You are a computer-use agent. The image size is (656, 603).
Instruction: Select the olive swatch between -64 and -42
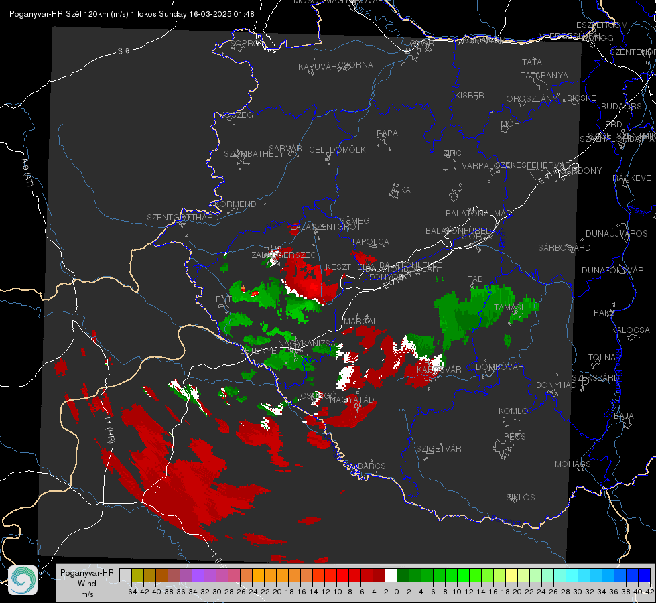[137, 576]
